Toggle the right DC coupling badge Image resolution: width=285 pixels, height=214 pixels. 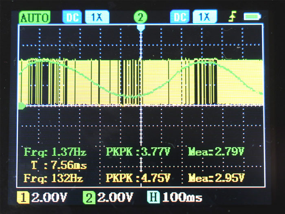pyautogui.click(x=180, y=17)
